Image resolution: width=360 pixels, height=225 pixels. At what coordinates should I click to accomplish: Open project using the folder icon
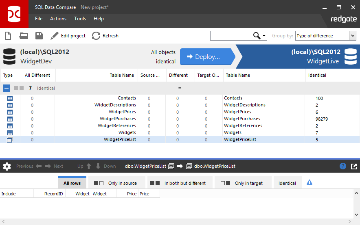coord(24,36)
